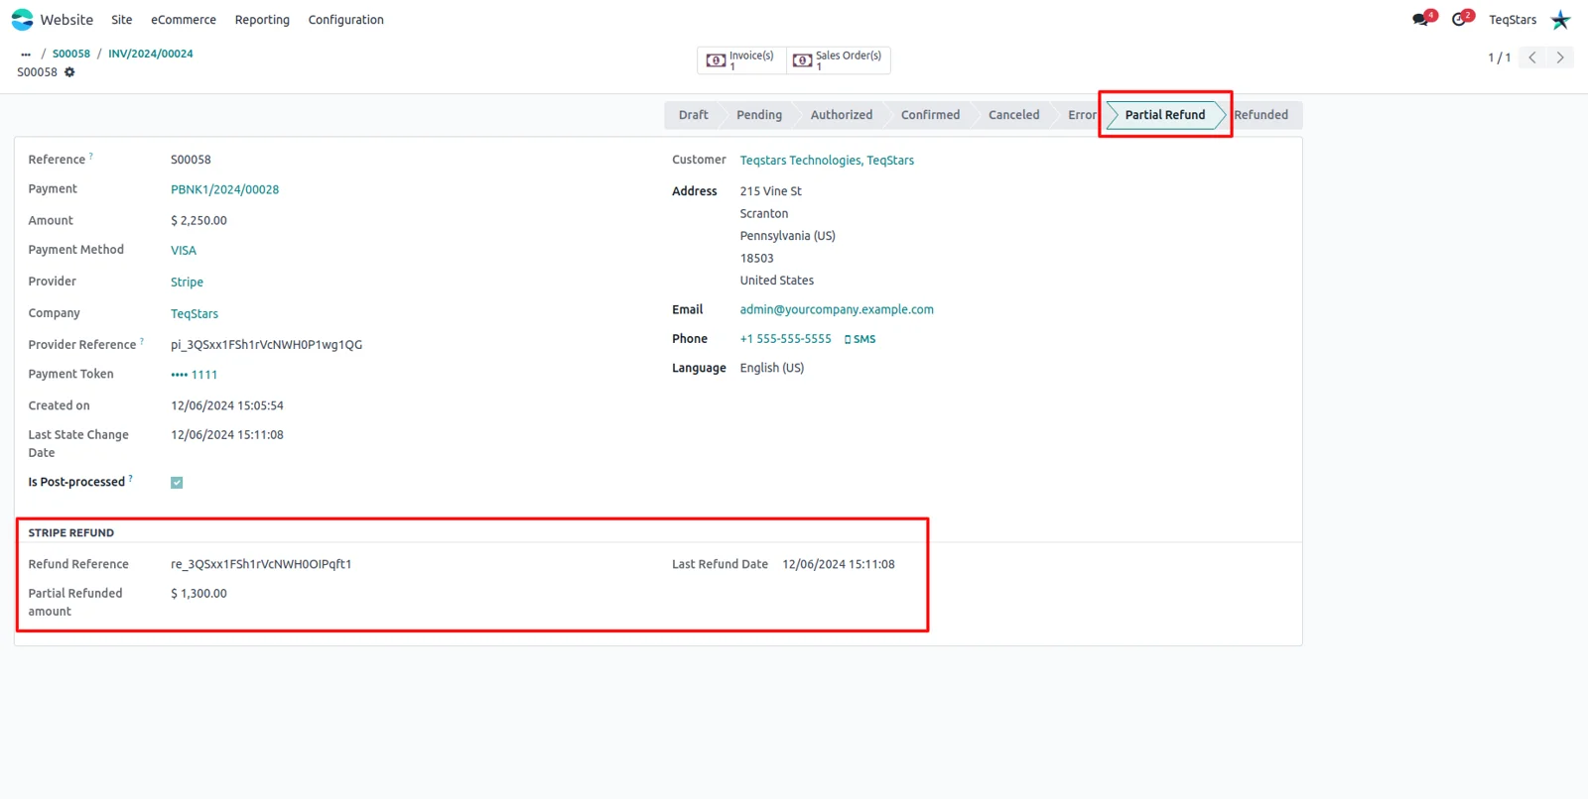Select the Pending status stage
Image resolution: width=1588 pixels, height=799 pixels.
759,115
